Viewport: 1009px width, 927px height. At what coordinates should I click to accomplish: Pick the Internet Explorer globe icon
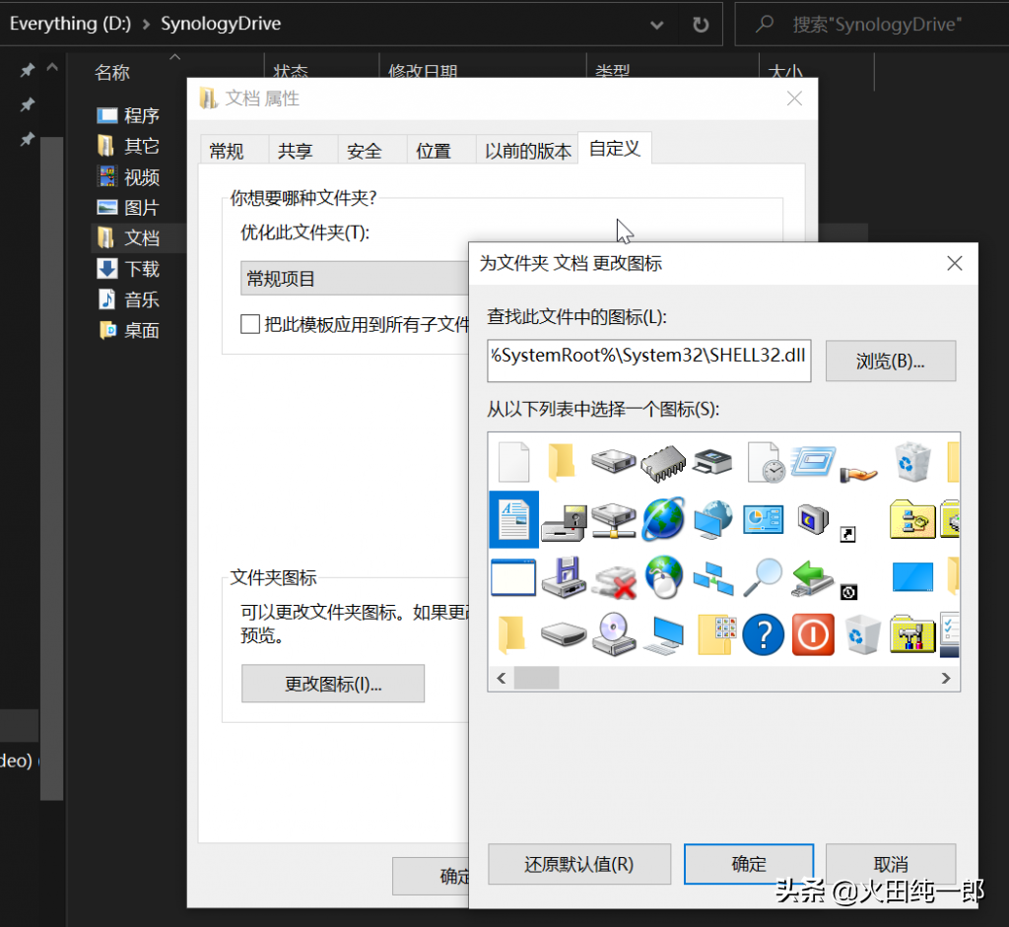point(663,518)
